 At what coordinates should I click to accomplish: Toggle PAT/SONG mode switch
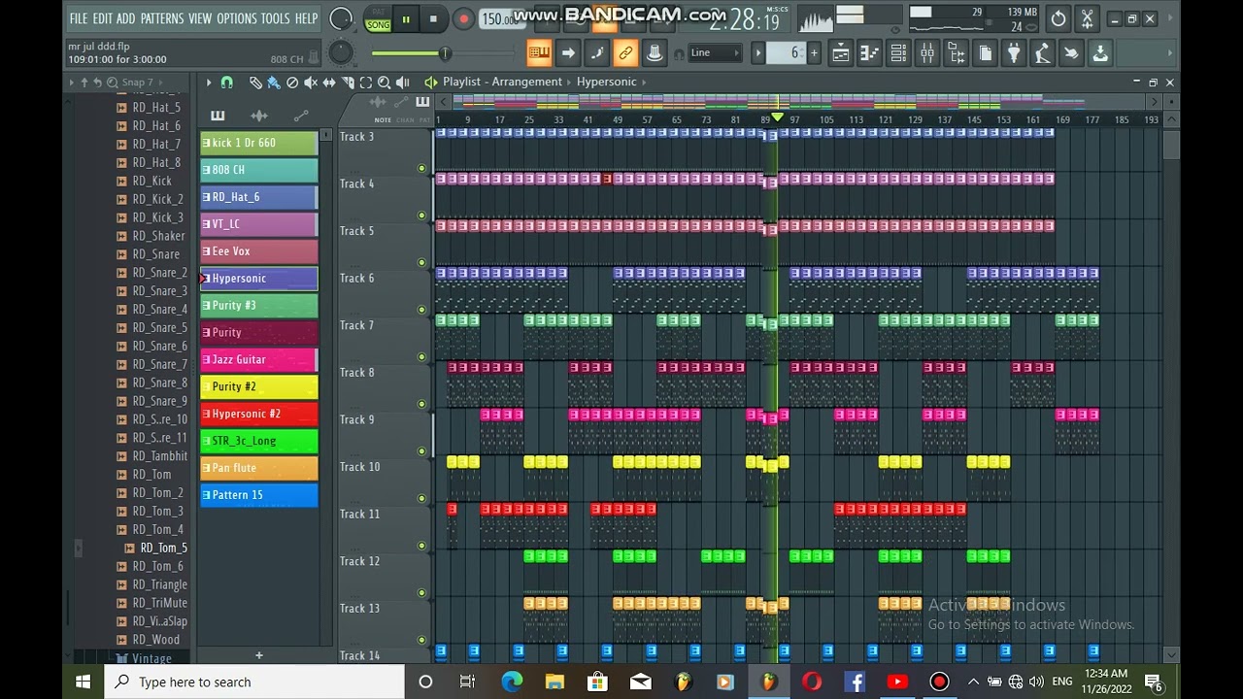[377, 18]
